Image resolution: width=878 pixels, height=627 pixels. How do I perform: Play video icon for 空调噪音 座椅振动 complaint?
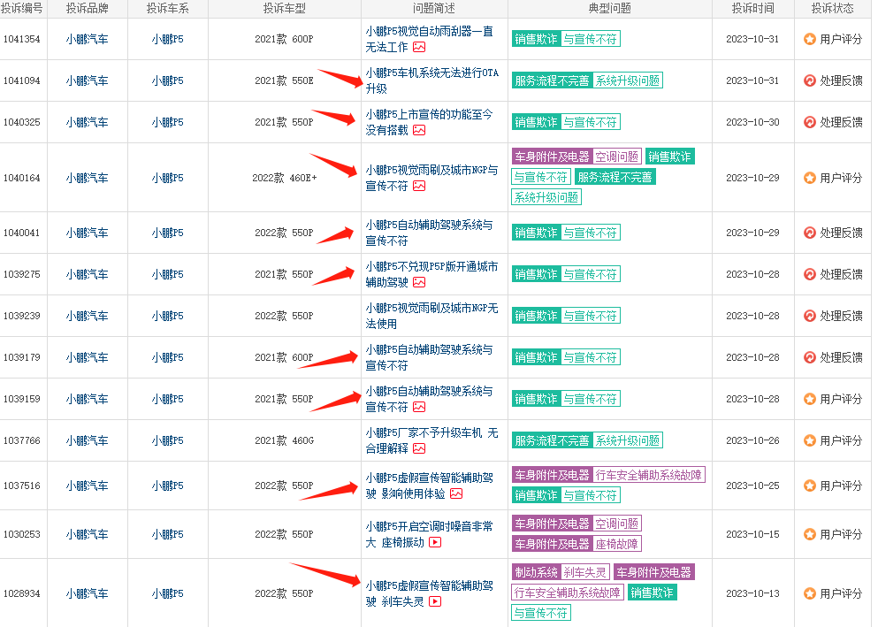[435, 542]
